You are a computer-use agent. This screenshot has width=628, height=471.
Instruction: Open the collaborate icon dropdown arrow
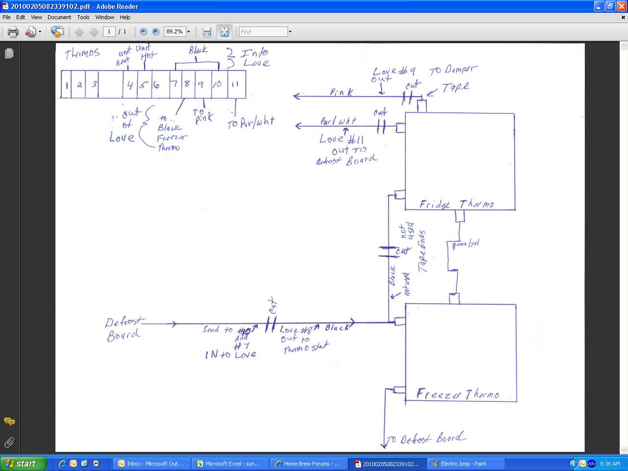40,32
